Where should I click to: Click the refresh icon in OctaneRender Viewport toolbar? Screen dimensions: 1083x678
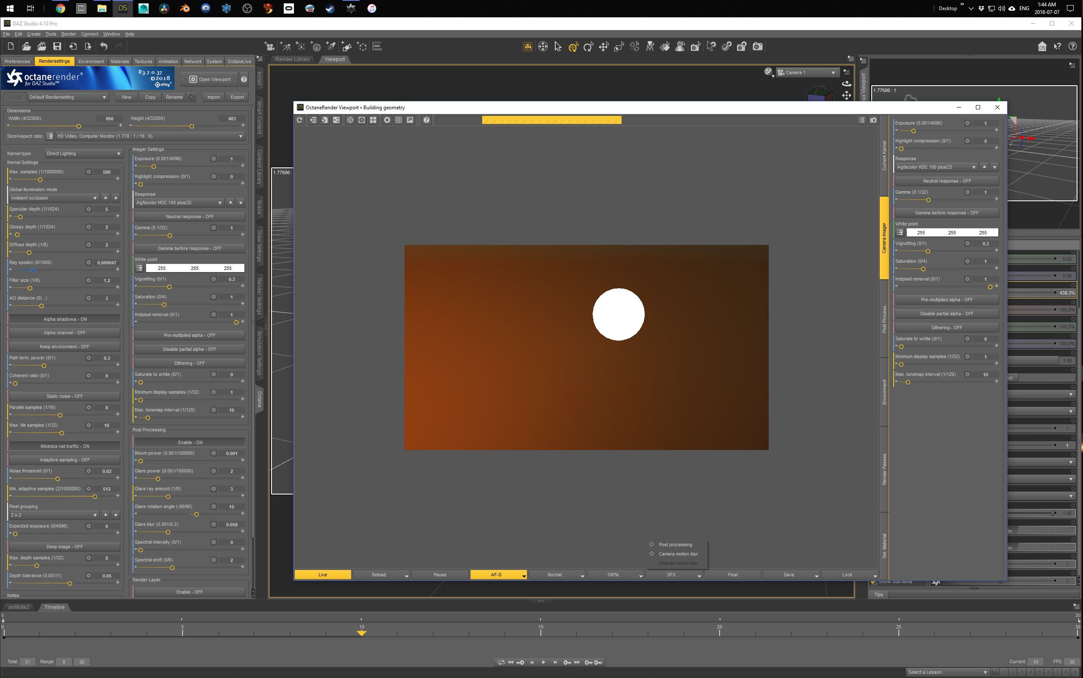pos(299,120)
